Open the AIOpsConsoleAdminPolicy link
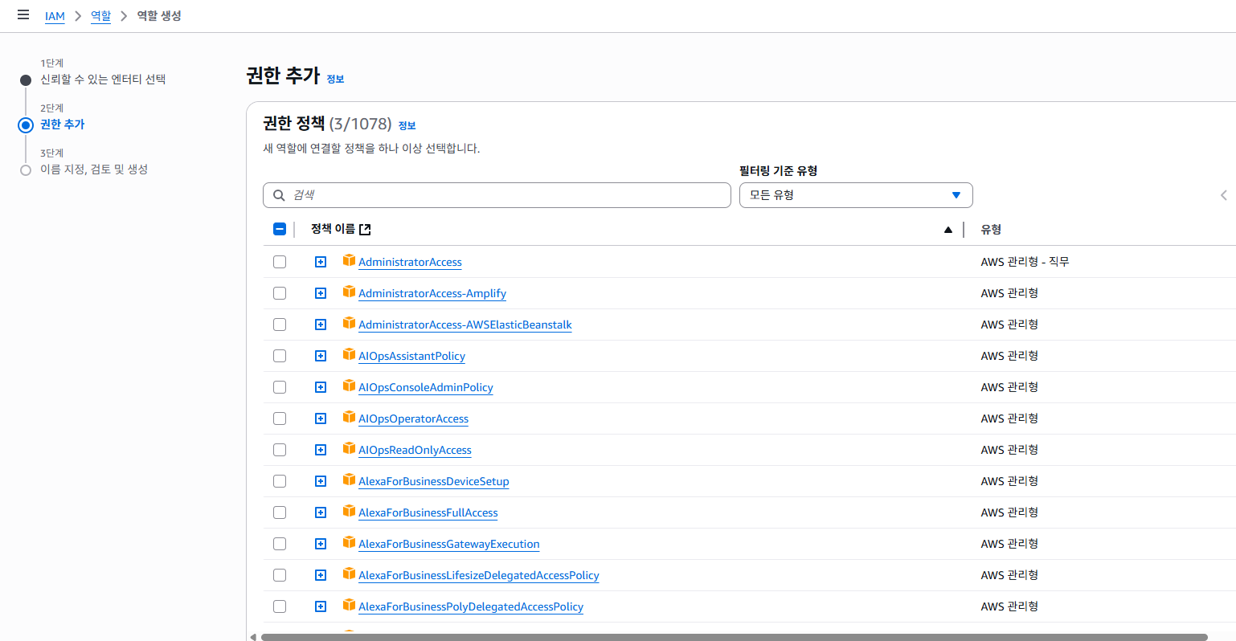 [425, 387]
